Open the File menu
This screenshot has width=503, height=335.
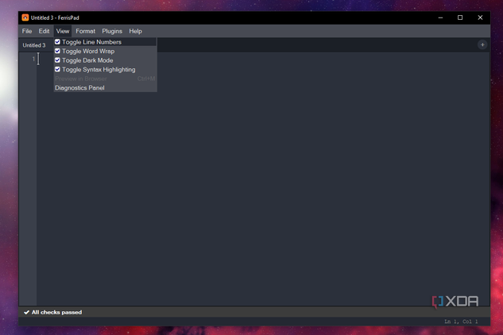click(x=27, y=31)
